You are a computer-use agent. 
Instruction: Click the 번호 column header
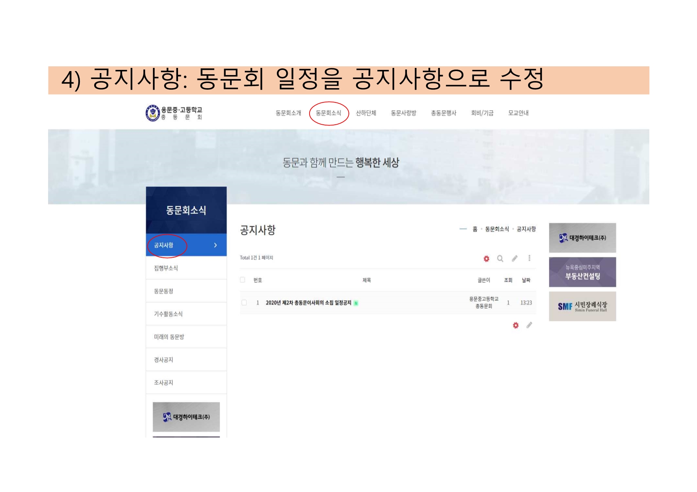[258, 280]
